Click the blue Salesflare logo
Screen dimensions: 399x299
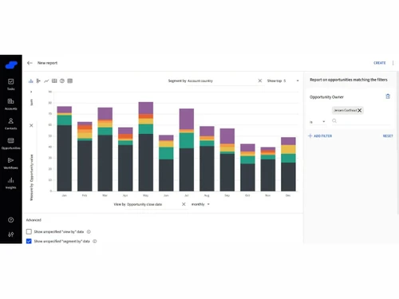point(11,65)
